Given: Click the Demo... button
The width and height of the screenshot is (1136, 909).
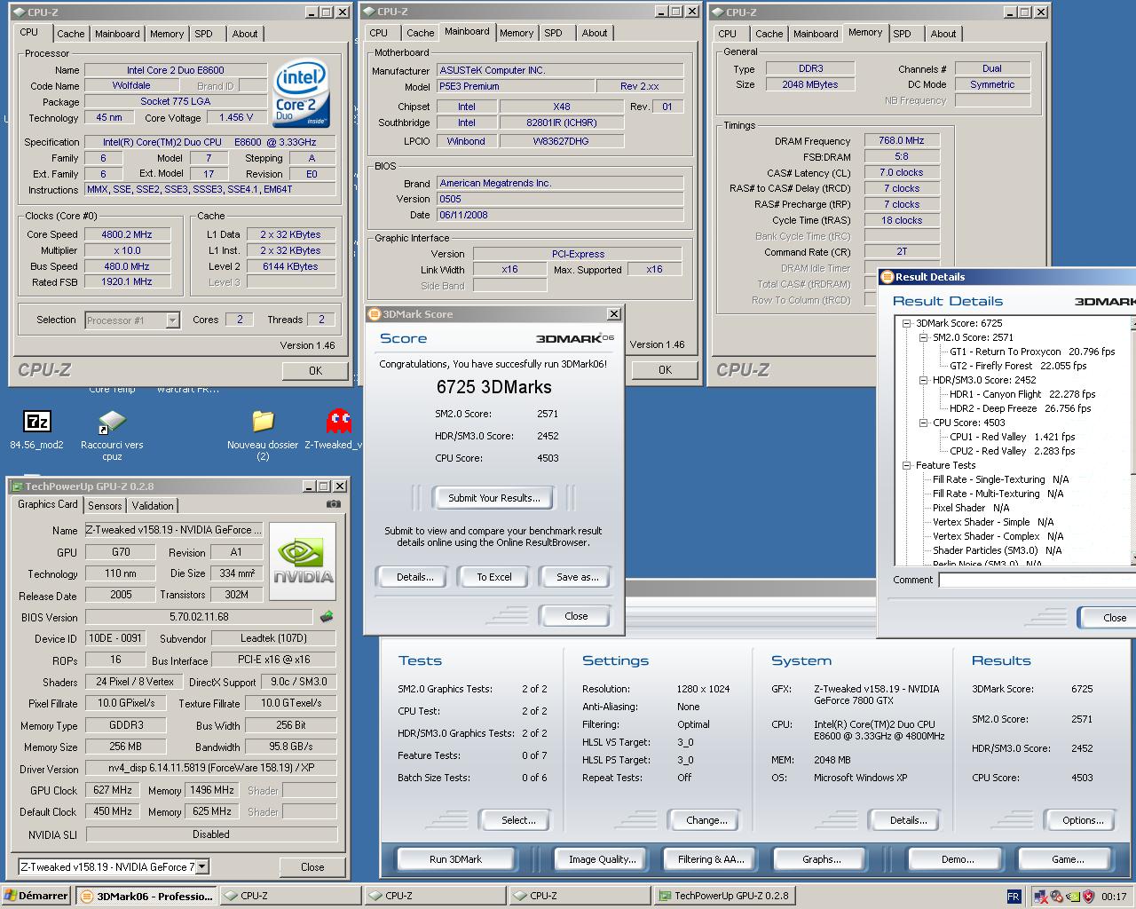Looking at the screenshot, I should click(x=958, y=859).
